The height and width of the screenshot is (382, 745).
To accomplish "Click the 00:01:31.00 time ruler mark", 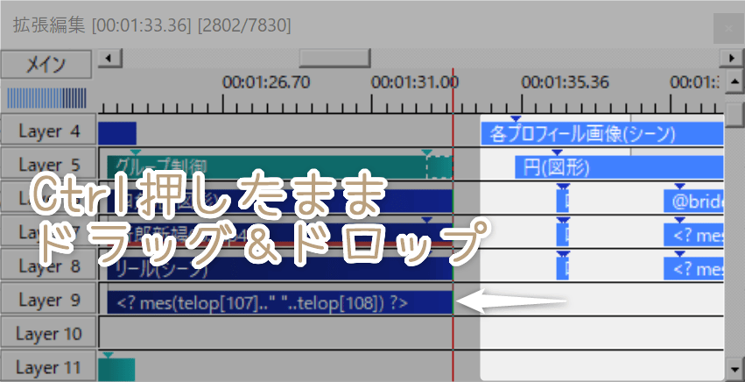I will tap(415, 82).
